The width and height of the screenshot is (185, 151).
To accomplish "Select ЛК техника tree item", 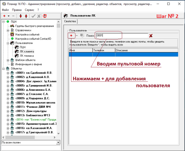I will 27,56.
